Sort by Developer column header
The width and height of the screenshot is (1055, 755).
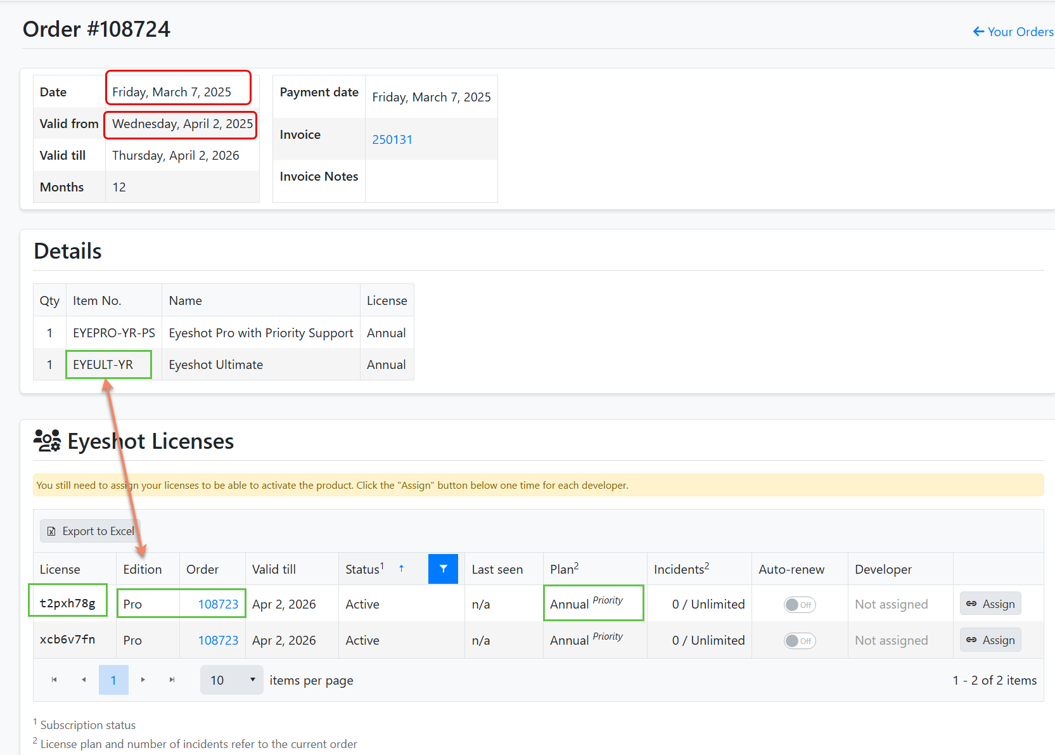pos(883,569)
